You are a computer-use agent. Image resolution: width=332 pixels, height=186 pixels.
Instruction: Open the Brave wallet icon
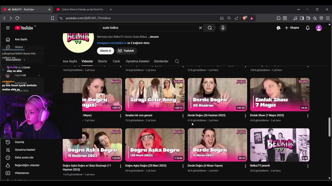(x=308, y=18)
